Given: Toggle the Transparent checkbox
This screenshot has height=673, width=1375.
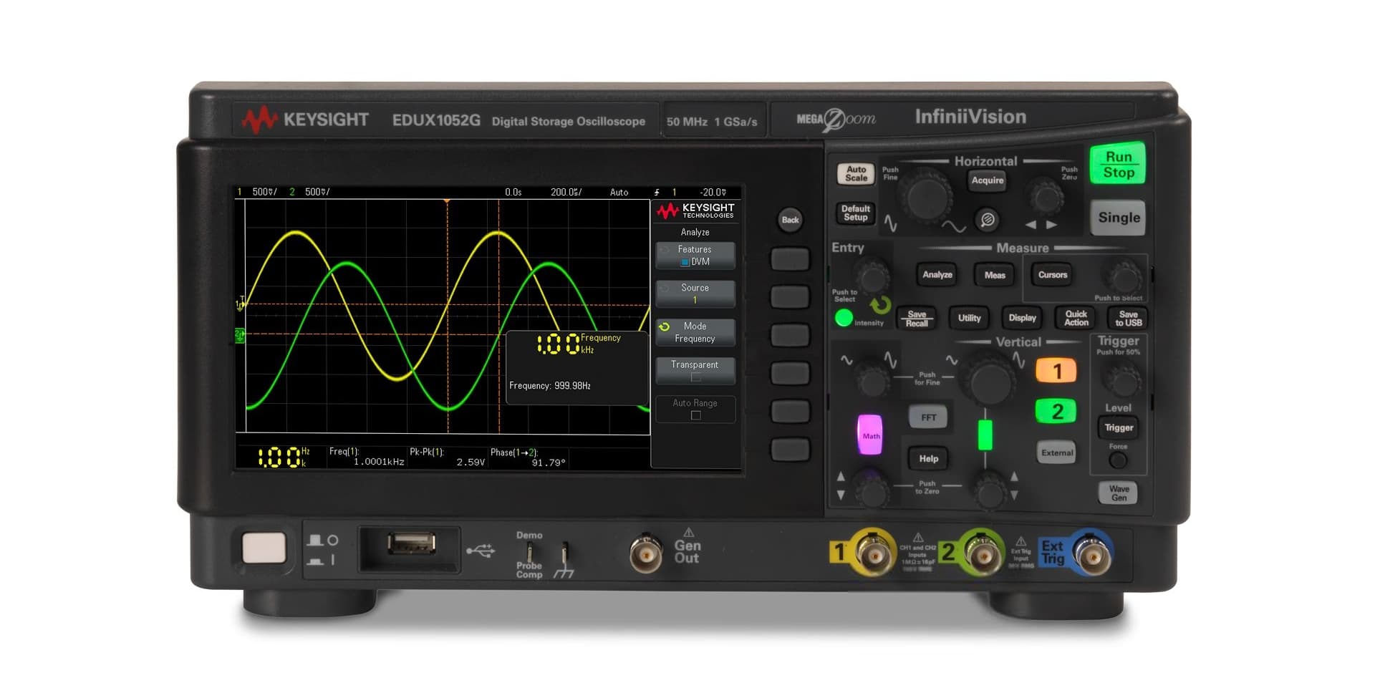Looking at the screenshot, I should coord(695,369).
